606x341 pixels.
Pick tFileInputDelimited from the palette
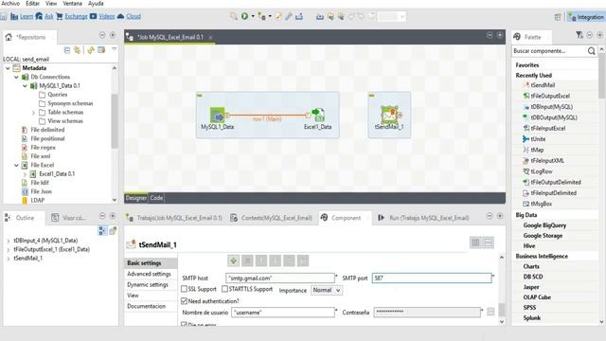click(x=553, y=193)
